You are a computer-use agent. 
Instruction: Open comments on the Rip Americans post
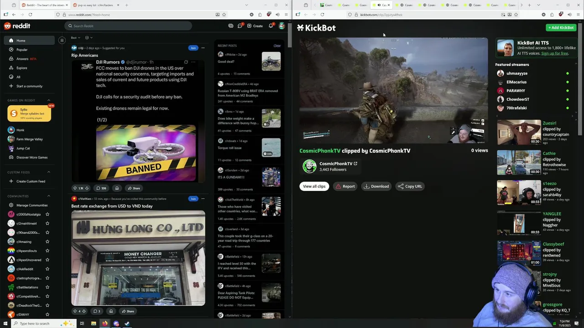coord(101,188)
